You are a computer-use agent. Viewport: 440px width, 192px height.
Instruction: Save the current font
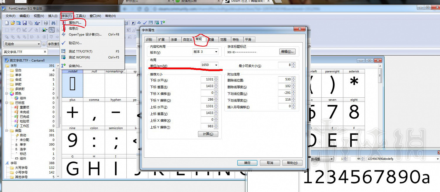pos(25,23)
